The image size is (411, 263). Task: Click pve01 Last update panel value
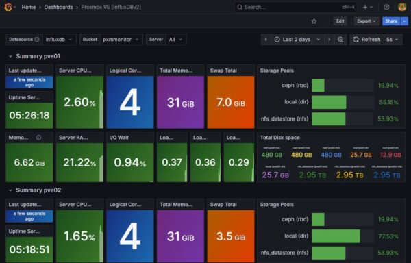pos(29,82)
